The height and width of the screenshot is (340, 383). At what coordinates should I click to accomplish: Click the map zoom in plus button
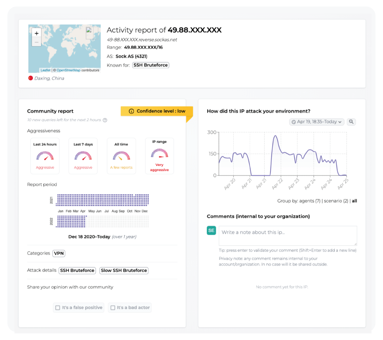tap(36, 33)
